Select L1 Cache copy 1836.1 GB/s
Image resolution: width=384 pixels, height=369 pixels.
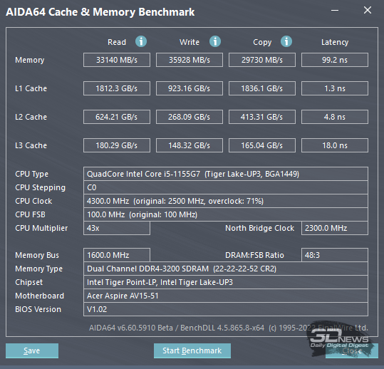point(262,88)
